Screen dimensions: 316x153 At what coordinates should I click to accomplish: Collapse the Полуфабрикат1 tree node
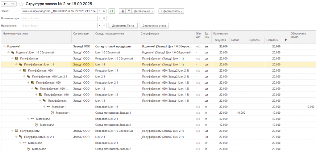12,59
